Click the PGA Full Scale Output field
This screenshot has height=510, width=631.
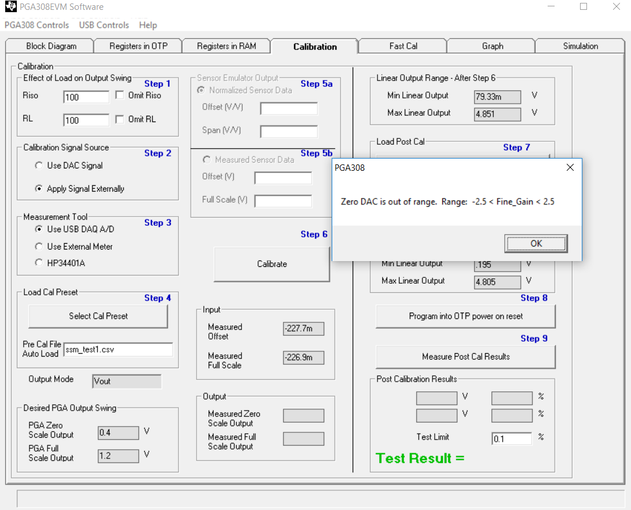(118, 456)
